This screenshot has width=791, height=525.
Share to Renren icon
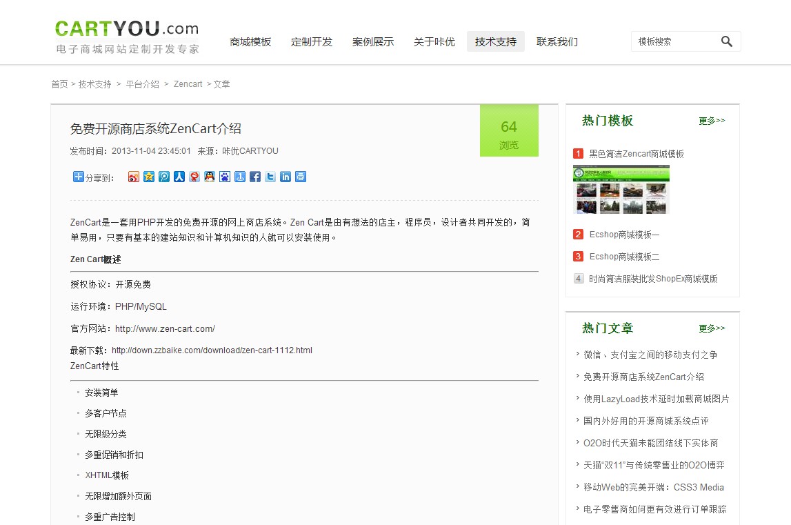179,177
